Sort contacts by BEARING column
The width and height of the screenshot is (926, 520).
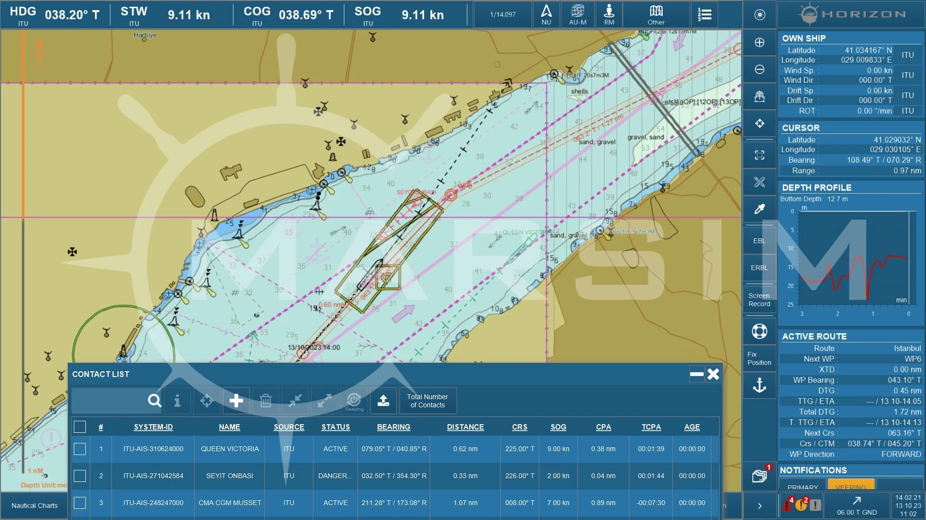pos(394,427)
